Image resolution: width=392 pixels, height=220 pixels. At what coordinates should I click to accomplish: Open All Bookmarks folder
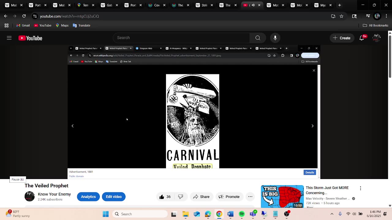tap(375, 25)
